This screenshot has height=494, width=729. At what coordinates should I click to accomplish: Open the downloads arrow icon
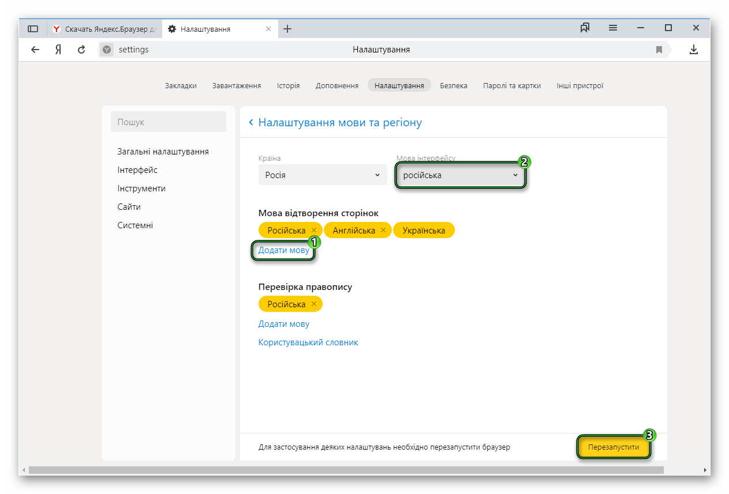click(694, 50)
